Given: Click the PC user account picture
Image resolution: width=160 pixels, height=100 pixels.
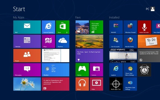Looking at the screenshot, I should click(153, 9).
